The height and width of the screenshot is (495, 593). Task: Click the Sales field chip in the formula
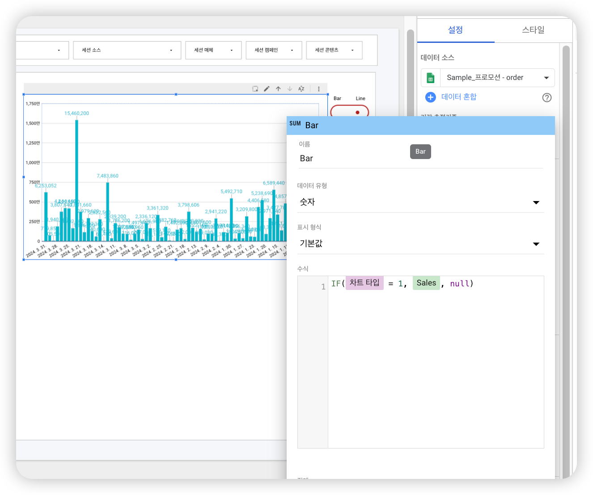pyautogui.click(x=426, y=283)
